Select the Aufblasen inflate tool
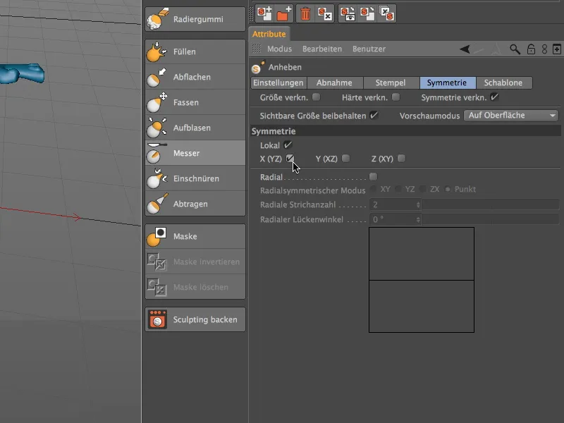 (x=195, y=128)
